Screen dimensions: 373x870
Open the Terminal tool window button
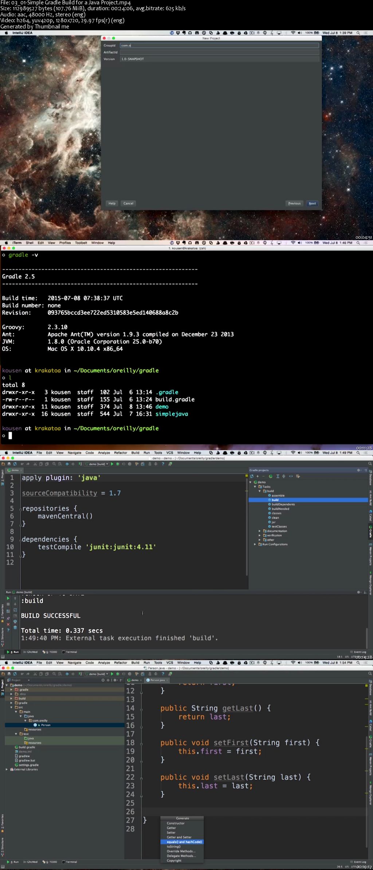[70, 652]
